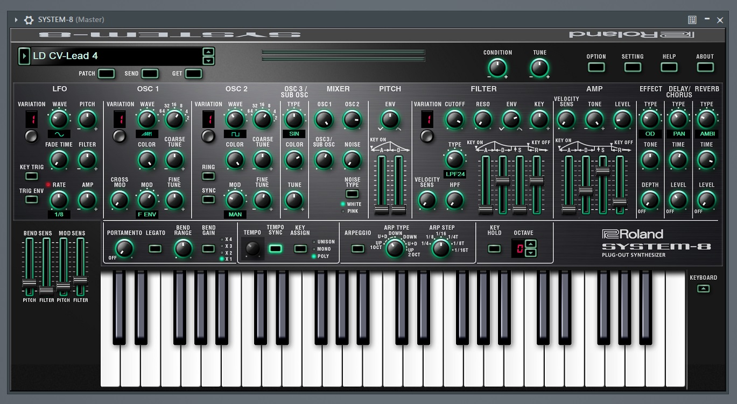This screenshot has width=737, height=404.
Task: Click the patch name LD CV-Lead 4
Action: click(65, 56)
